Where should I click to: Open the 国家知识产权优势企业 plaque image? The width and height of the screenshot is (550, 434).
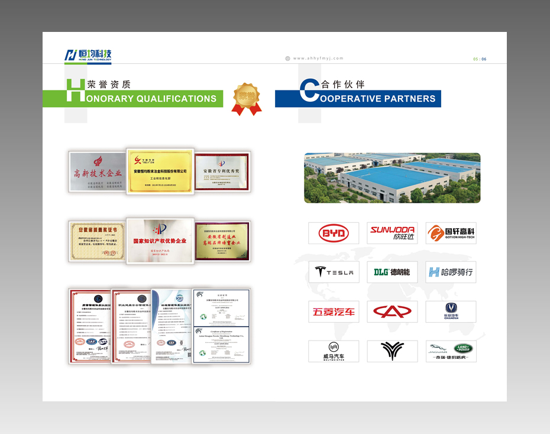click(160, 241)
